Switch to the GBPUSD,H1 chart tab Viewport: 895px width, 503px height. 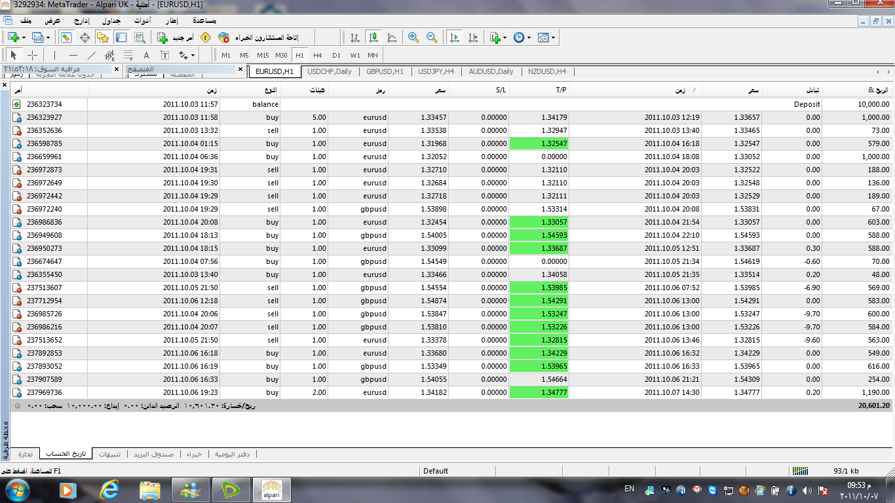[x=385, y=71]
